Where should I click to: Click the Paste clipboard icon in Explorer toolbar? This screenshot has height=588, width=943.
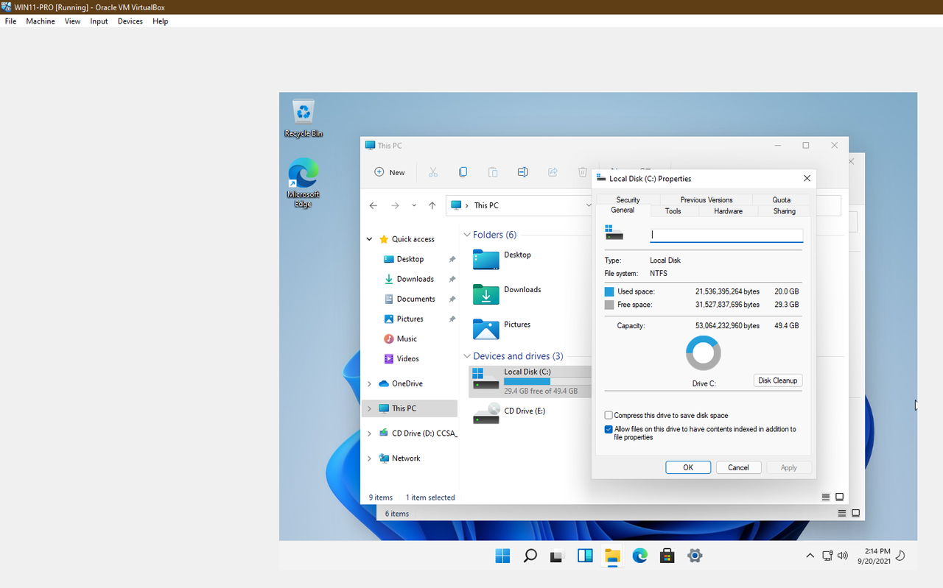493,172
